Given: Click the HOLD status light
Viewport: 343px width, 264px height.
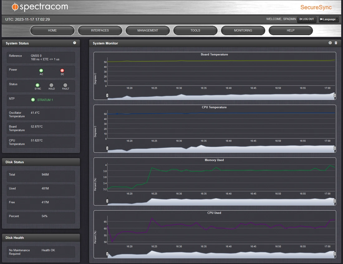Looking at the screenshot, I should 51,85.
